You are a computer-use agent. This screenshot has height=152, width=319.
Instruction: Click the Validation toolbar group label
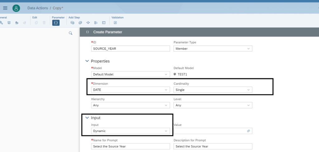(117, 17)
